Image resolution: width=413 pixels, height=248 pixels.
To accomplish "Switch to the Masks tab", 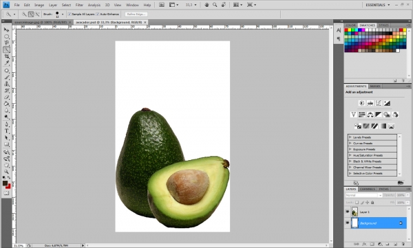I will tap(375, 87).
